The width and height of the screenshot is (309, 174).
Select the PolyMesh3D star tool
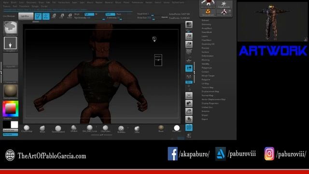(x=224, y=4)
